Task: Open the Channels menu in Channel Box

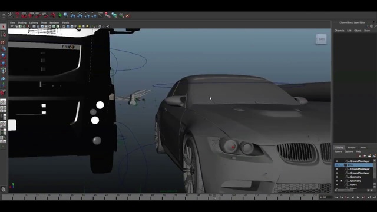Action: point(339,31)
